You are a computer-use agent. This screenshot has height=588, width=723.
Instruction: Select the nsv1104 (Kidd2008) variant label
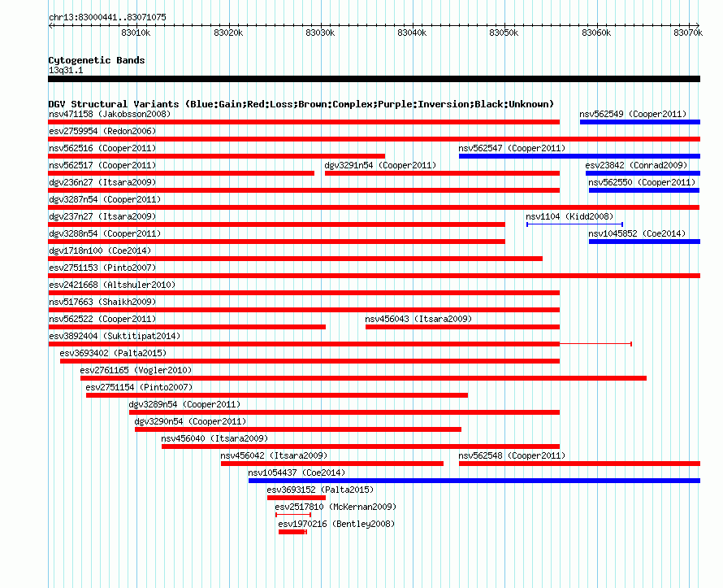[570, 216]
